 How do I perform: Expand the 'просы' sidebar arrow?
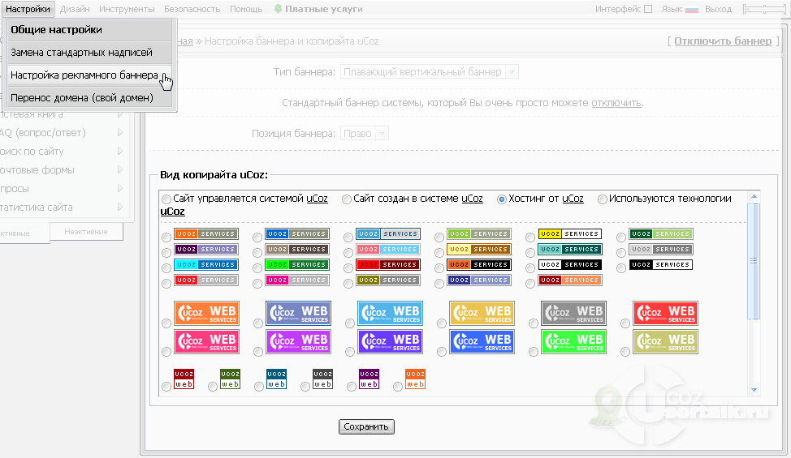pos(120,188)
